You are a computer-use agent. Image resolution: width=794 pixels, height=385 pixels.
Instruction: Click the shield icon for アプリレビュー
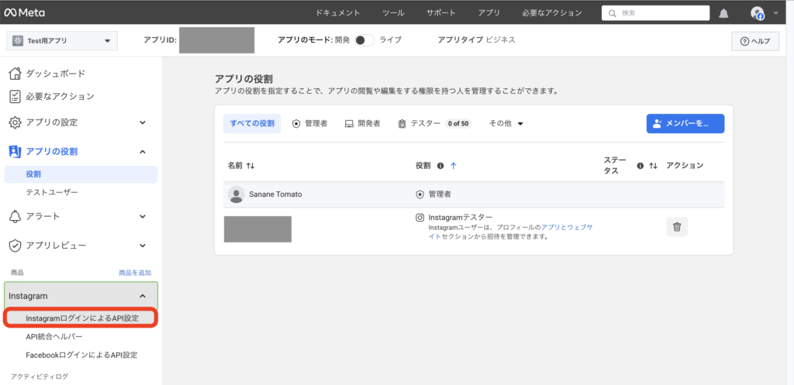[16, 246]
